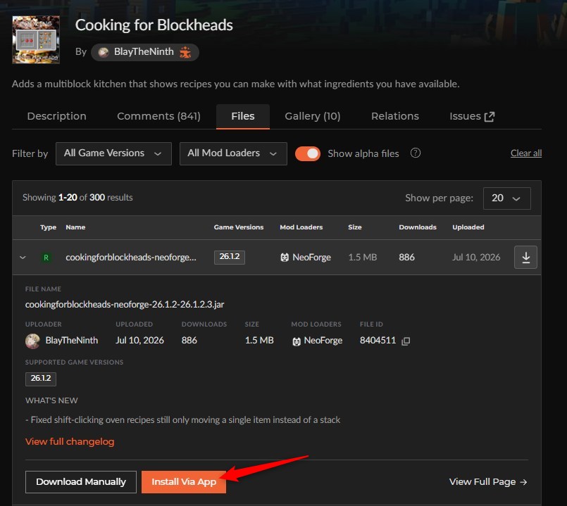Toggle the Show alpha files switch
The width and height of the screenshot is (567, 506).
click(308, 153)
